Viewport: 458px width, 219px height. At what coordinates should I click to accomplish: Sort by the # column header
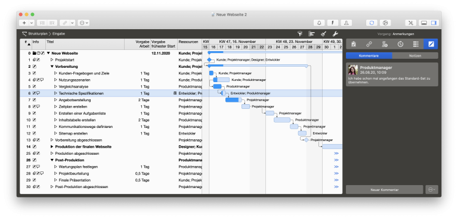point(26,44)
